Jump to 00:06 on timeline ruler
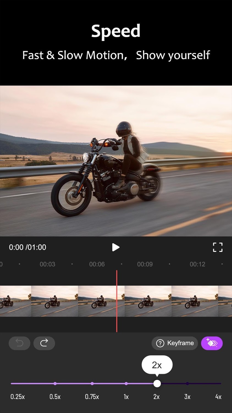The width and height of the screenshot is (232, 413). pos(97,264)
